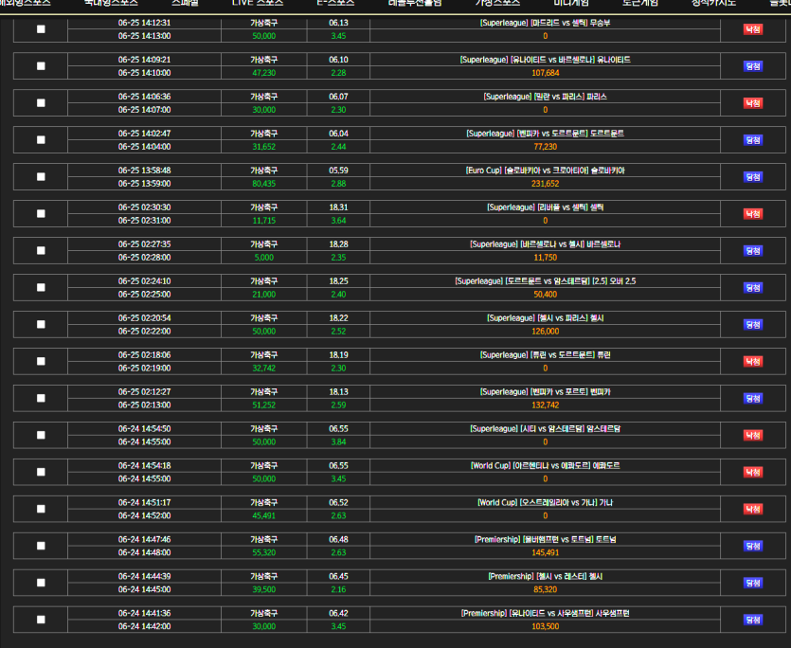791x648 pixels.
Task: Click 낙첨 badge for 아르헨티나 vs 에콰도르 bet
Action: 752,472
